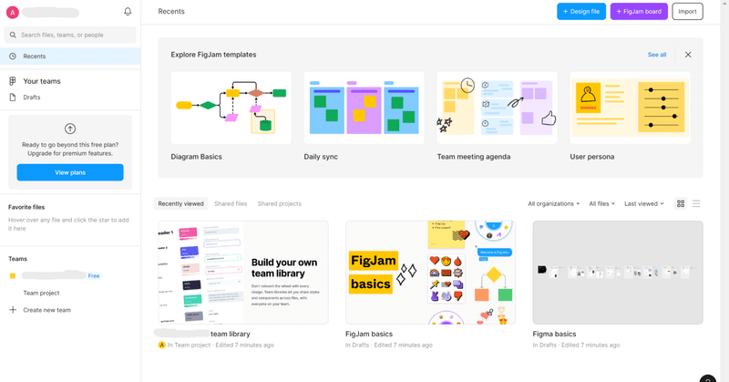
Task: Open the Diagram Basics template thumbnail
Action: pos(231,108)
